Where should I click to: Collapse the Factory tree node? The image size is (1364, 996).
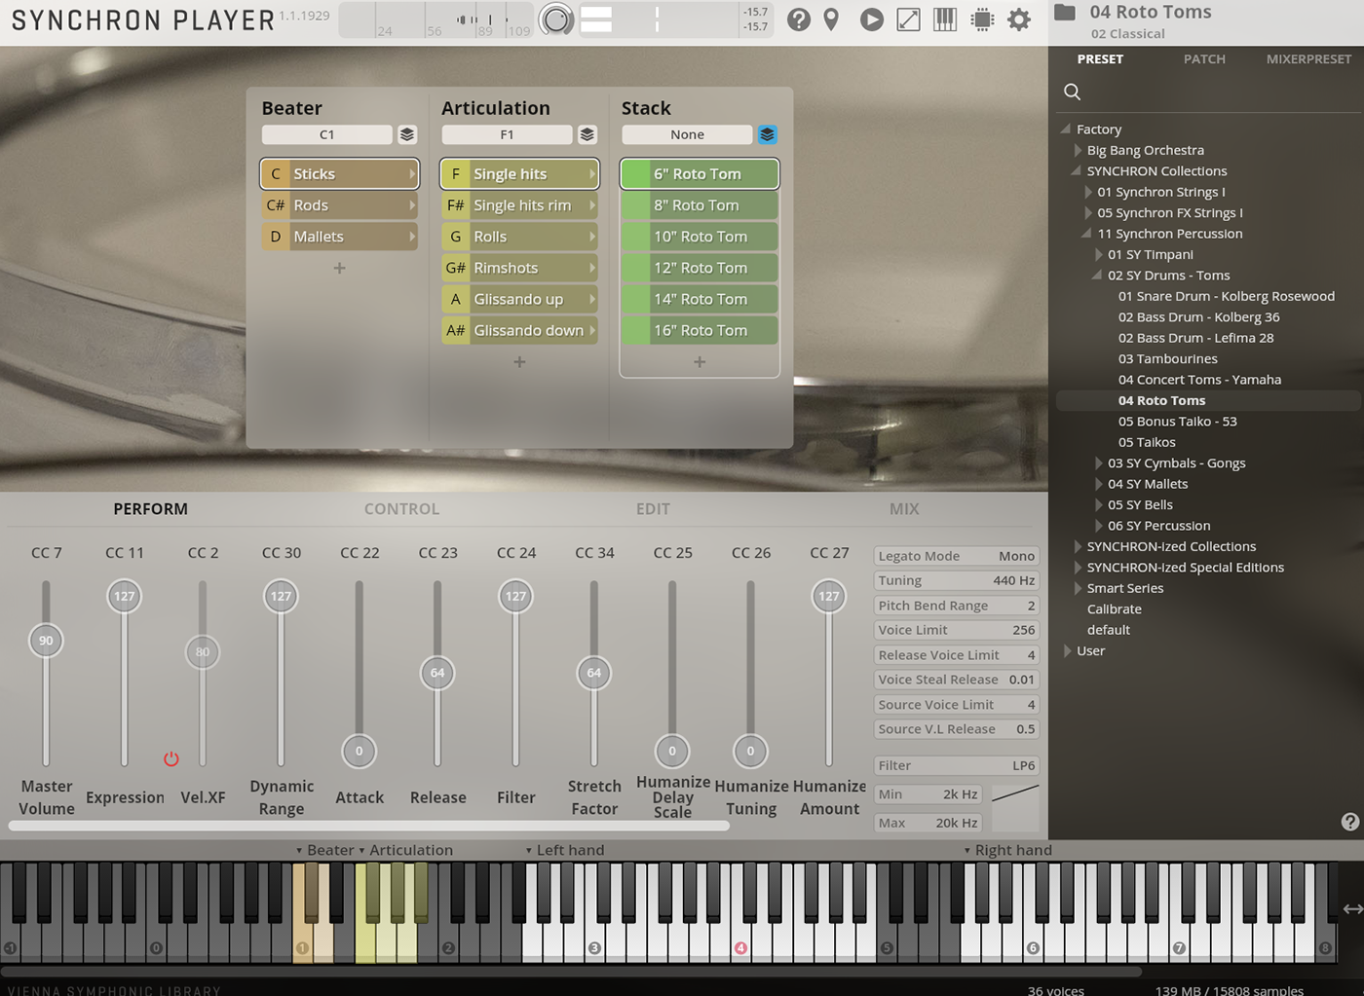coord(1066,129)
